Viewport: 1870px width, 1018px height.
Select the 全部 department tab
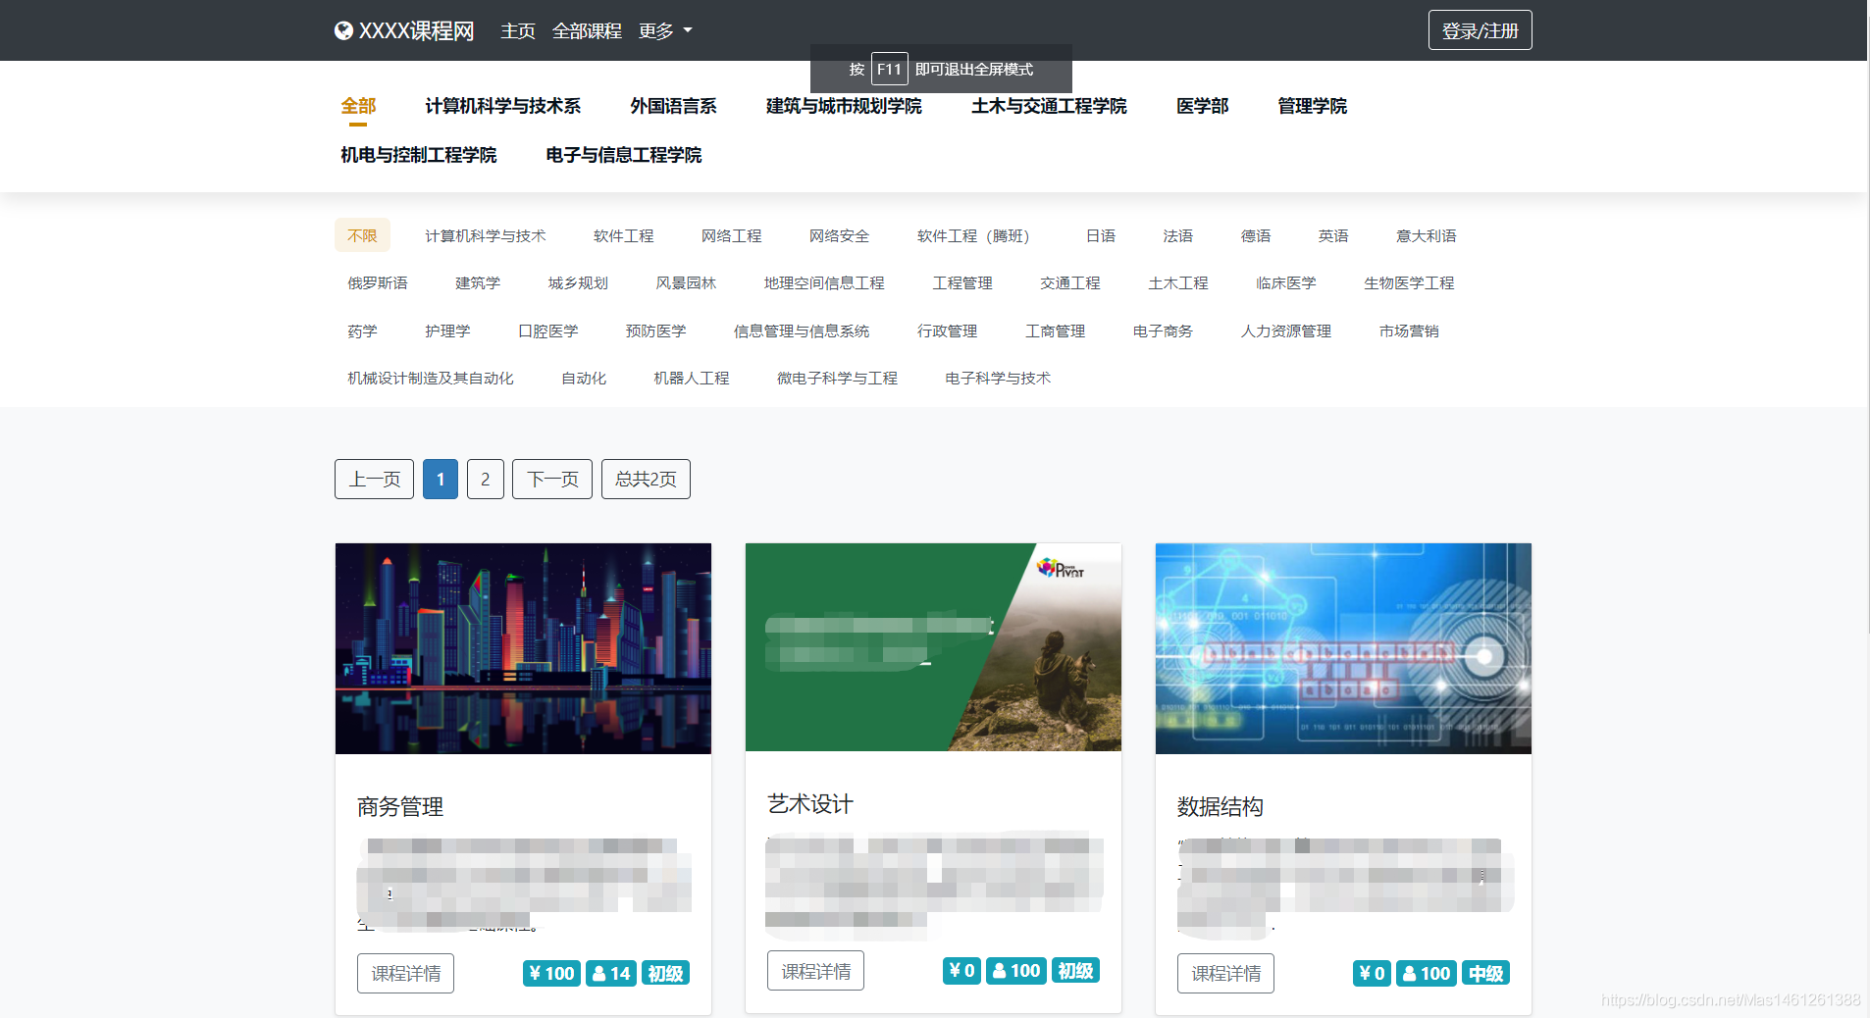358,106
